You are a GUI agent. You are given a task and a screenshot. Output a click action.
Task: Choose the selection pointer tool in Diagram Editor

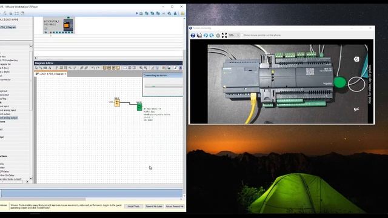[36, 68]
